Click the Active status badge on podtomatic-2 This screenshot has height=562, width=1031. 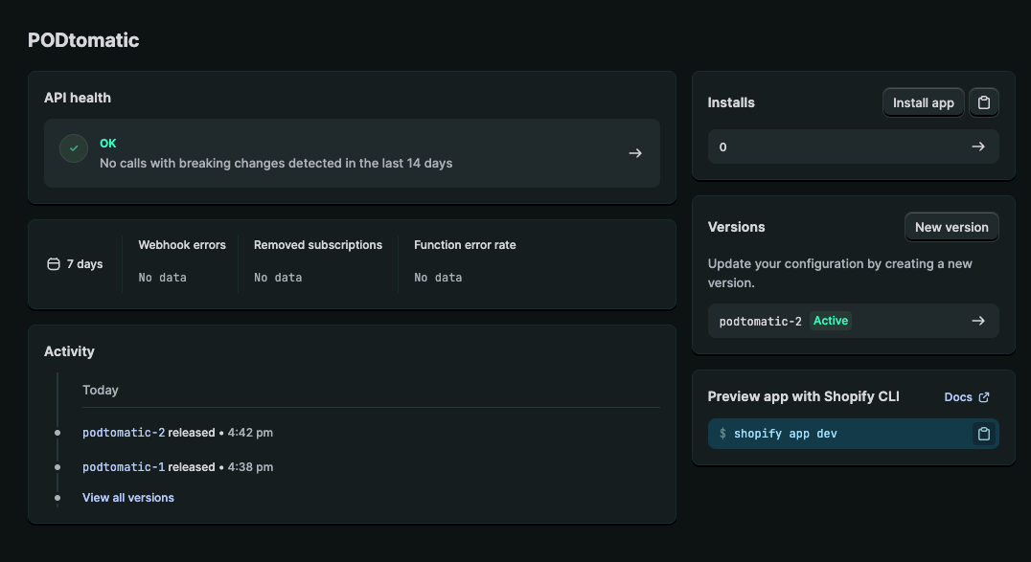pos(830,321)
